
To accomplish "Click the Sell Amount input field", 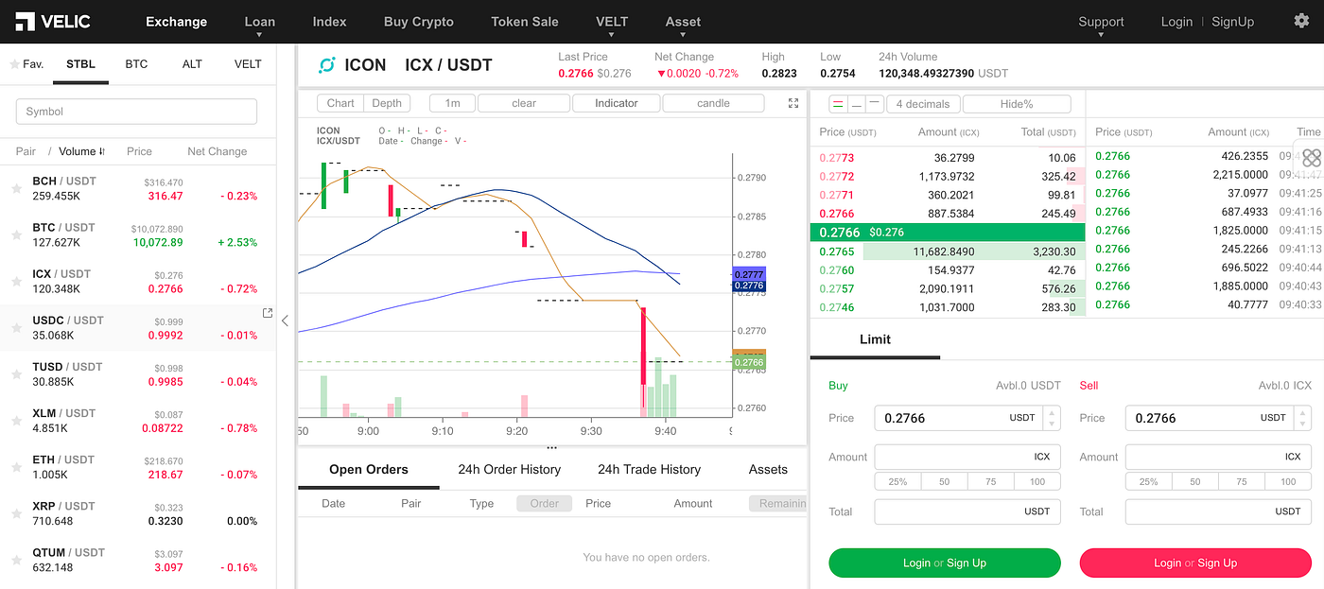I will (1218, 457).
